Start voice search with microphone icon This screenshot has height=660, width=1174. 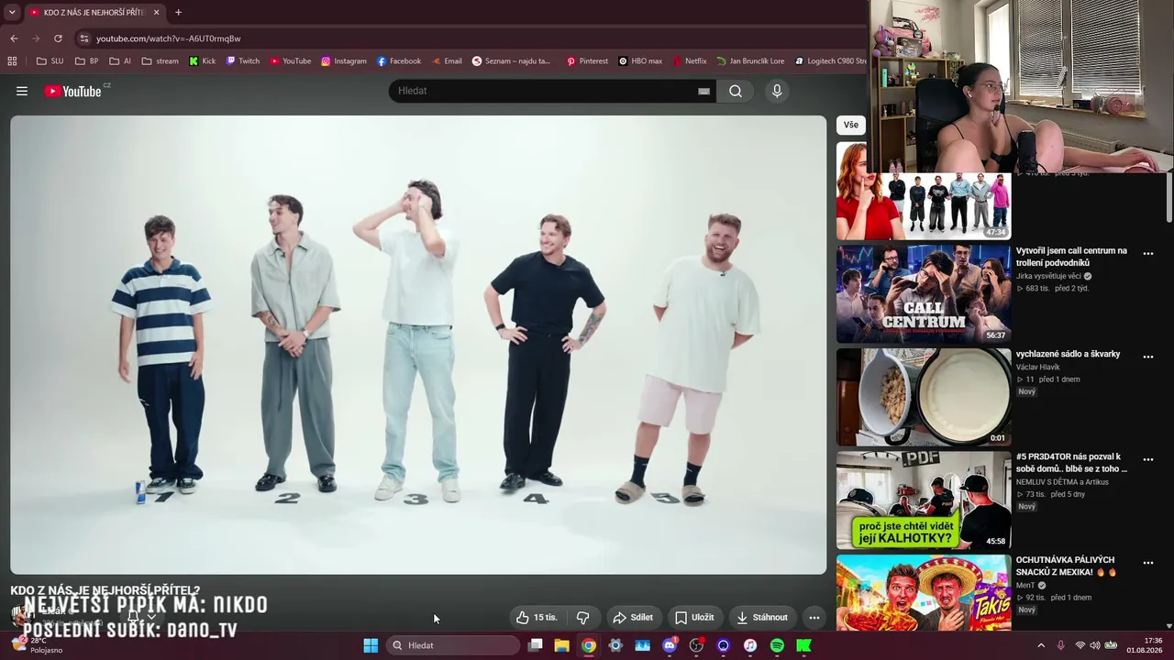(777, 91)
